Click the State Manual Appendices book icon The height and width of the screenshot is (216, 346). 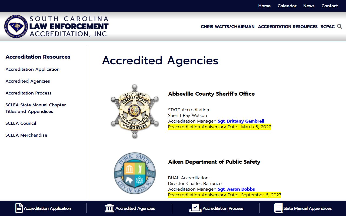(x=278, y=208)
